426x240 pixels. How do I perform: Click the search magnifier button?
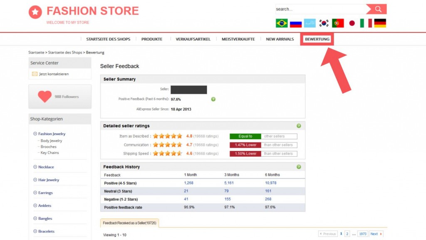378,9
